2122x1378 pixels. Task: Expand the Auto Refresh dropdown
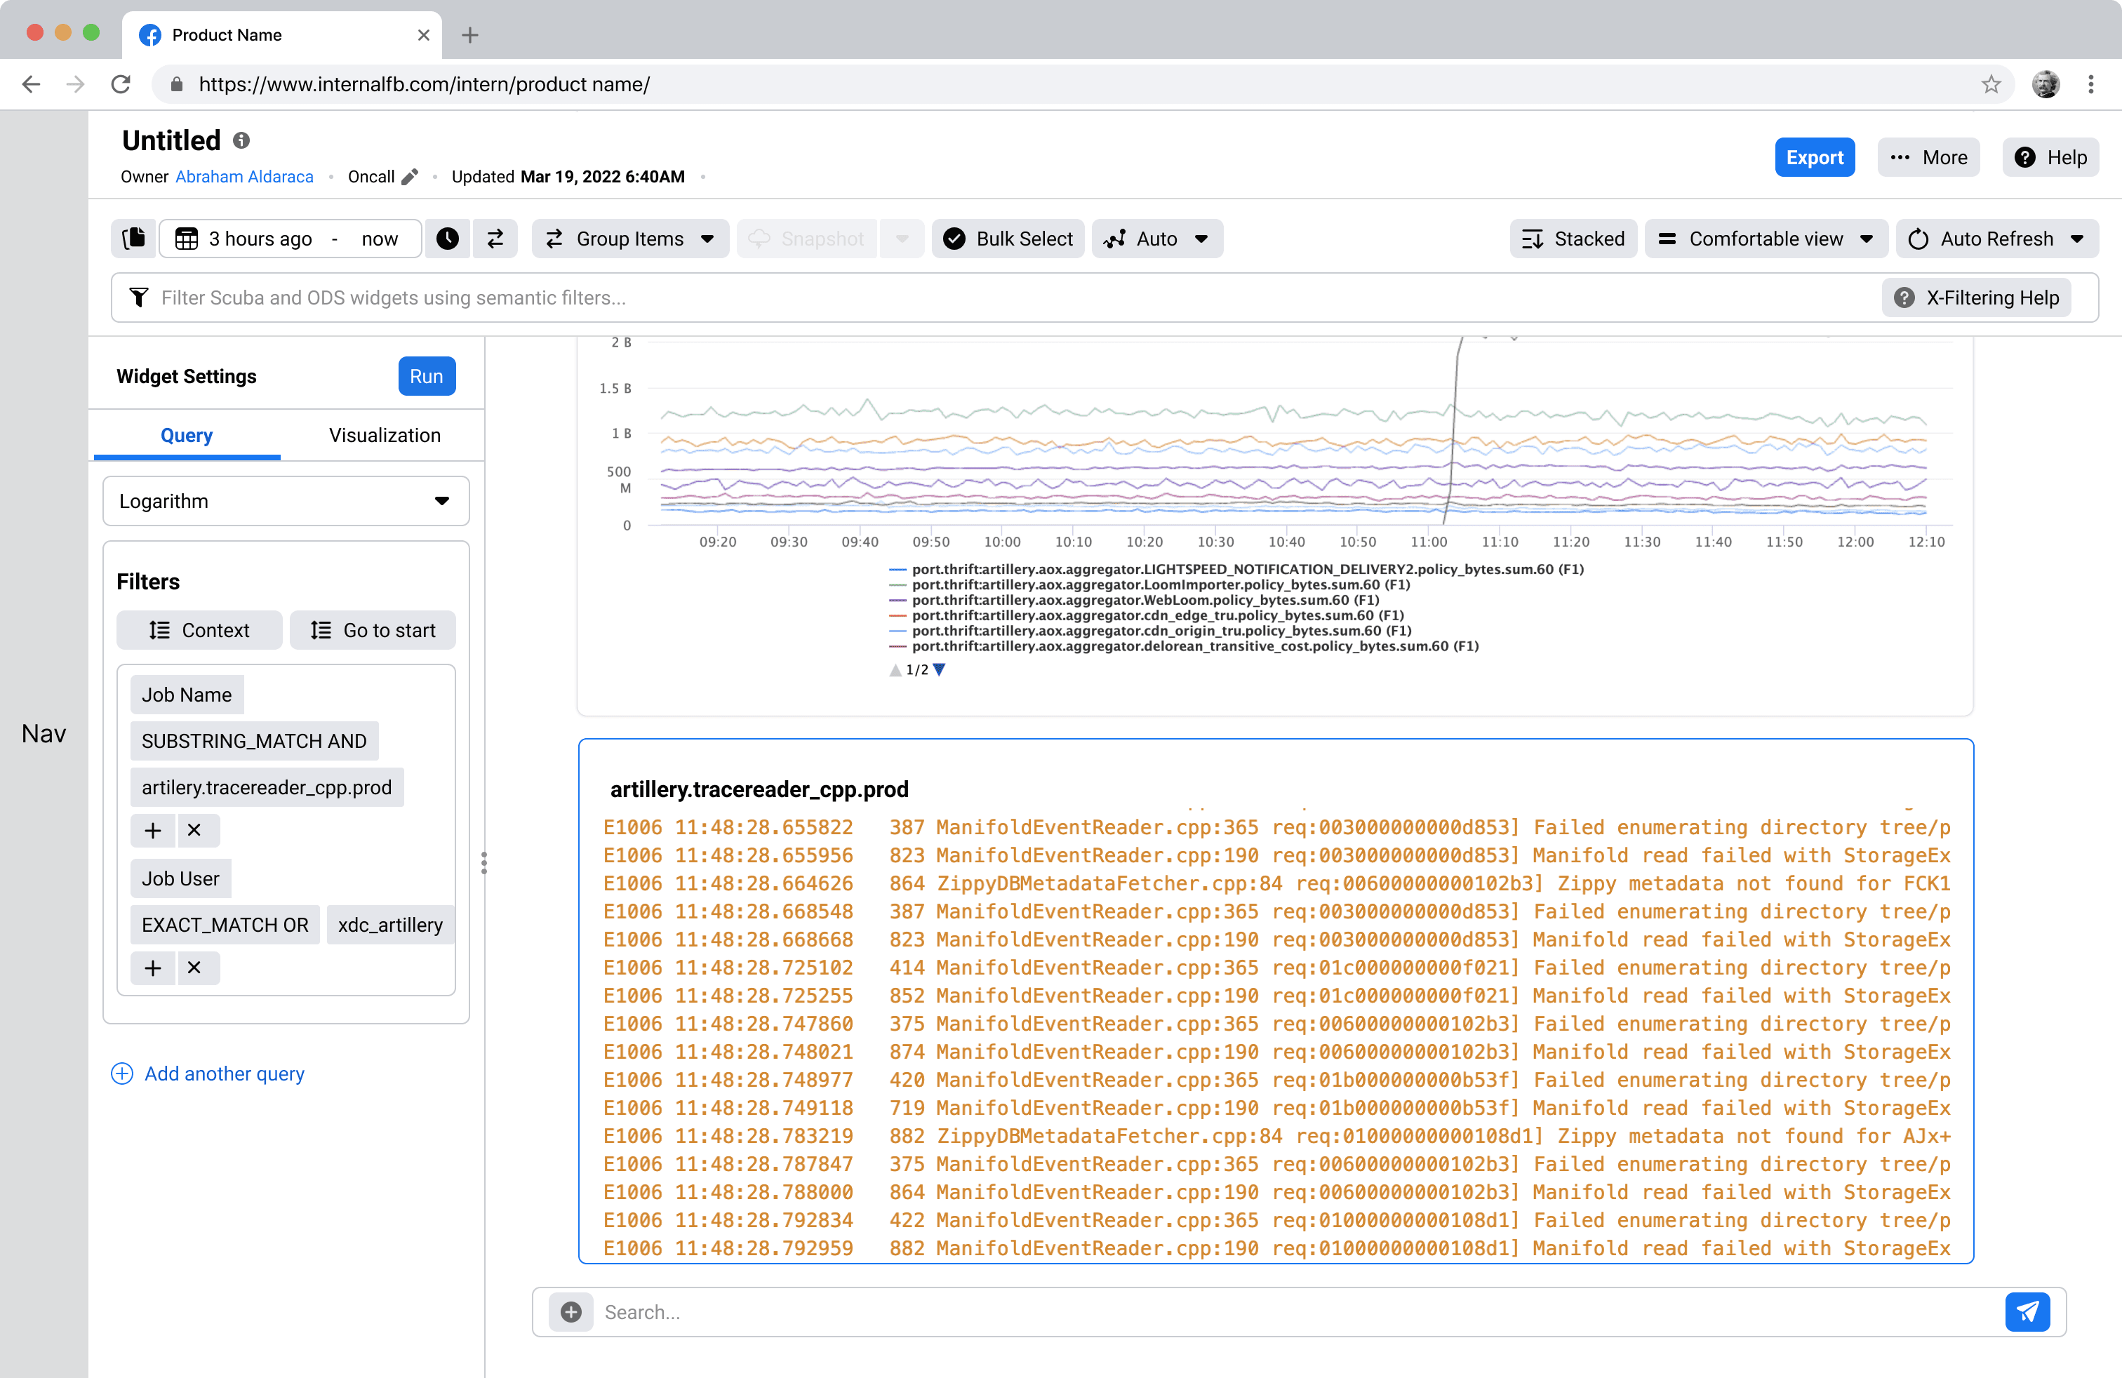click(1996, 239)
